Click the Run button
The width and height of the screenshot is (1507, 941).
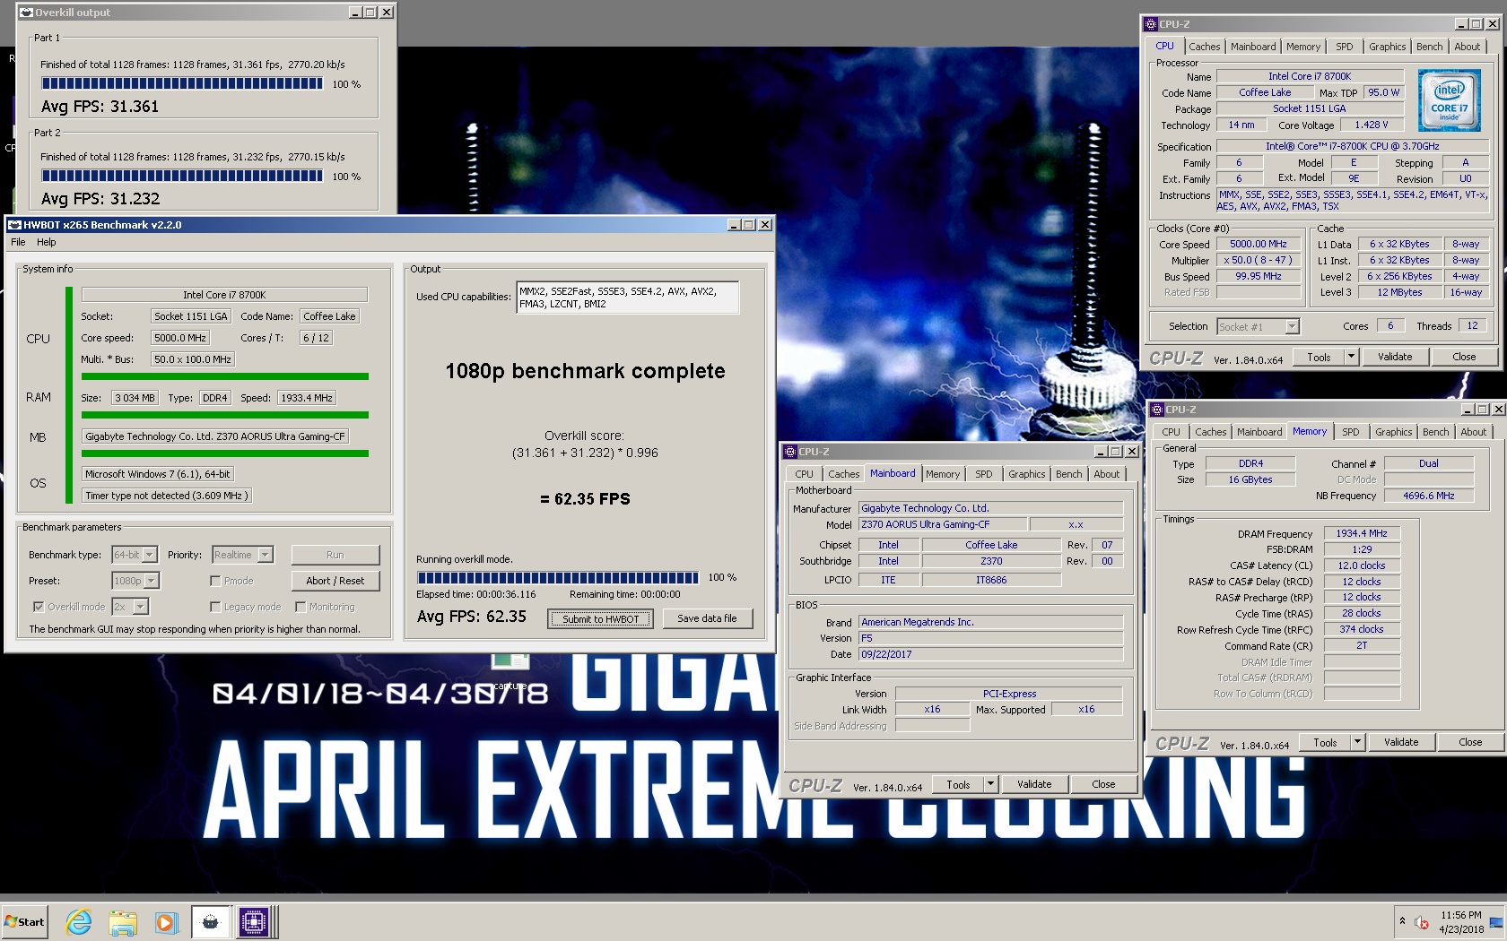pyautogui.click(x=335, y=555)
